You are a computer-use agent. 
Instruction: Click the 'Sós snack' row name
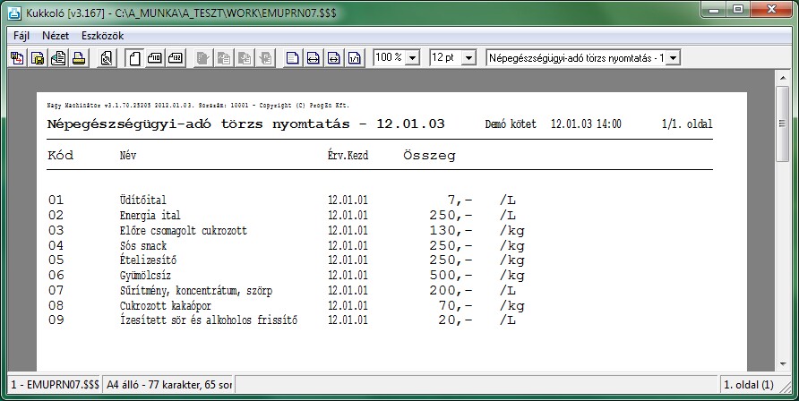tap(143, 246)
